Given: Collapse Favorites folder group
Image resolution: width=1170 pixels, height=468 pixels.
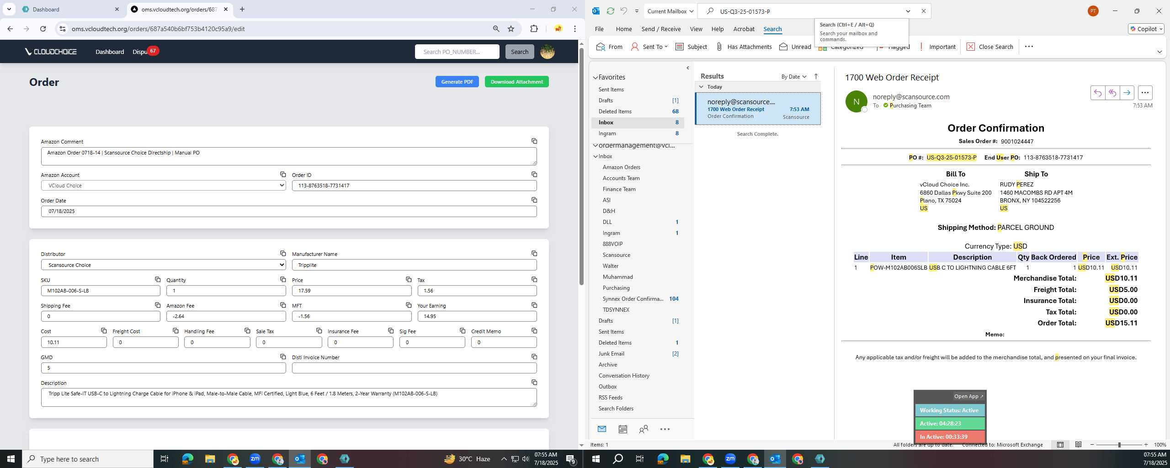Looking at the screenshot, I should pyautogui.click(x=596, y=77).
